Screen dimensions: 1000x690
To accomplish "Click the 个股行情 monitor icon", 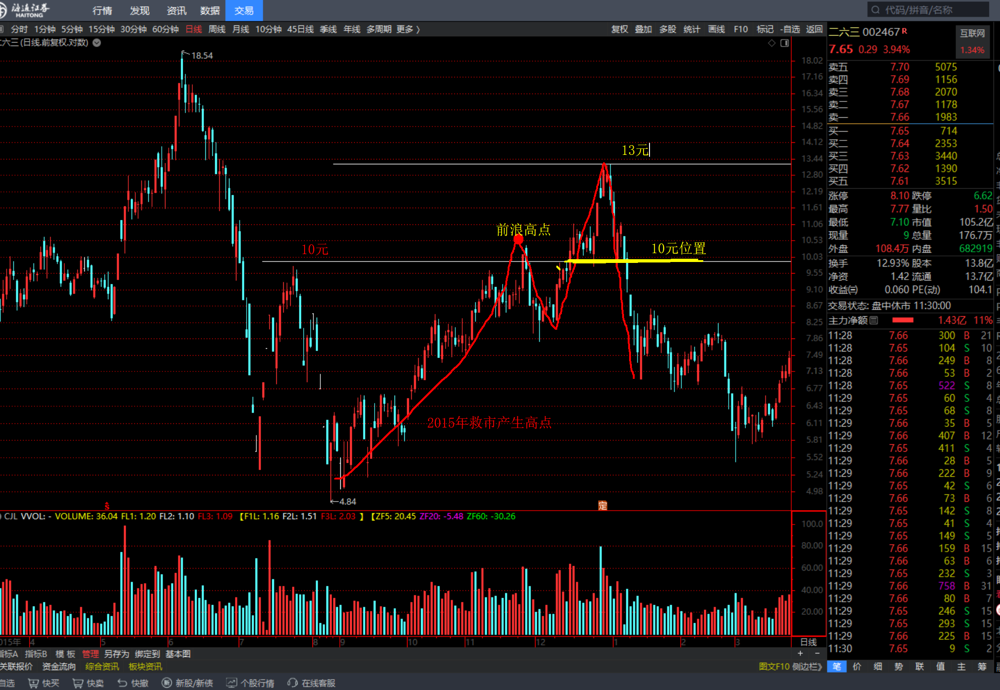I will [x=231, y=683].
